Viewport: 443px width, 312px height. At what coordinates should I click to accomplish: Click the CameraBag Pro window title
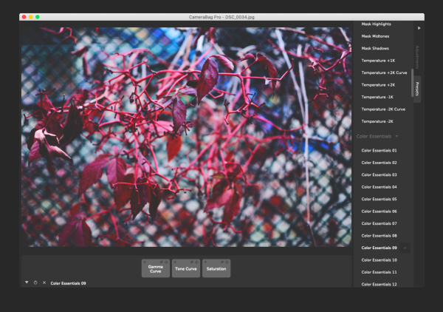coord(221,17)
